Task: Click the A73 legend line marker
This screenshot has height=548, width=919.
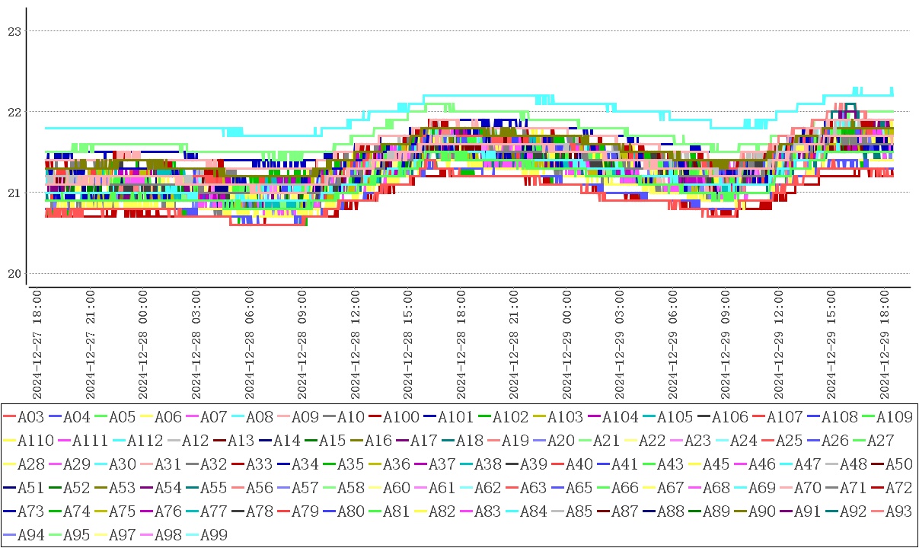Action: [x=9, y=511]
